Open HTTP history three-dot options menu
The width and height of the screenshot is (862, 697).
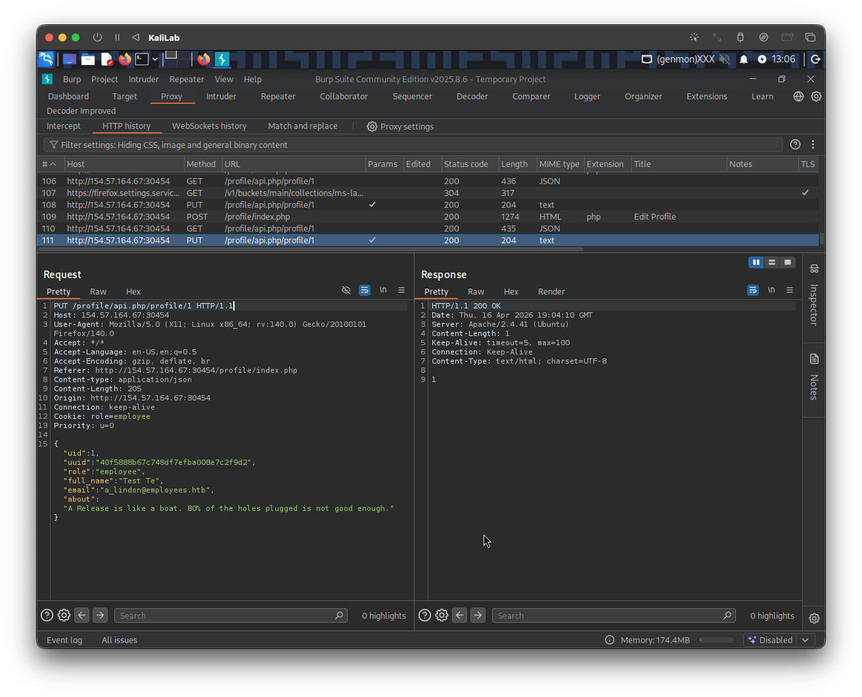point(813,145)
